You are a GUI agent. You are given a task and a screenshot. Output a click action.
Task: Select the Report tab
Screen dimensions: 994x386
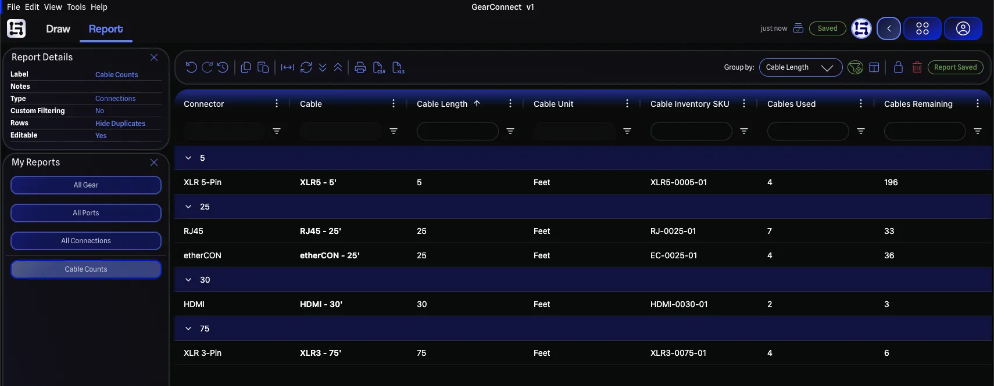[x=106, y=29]
